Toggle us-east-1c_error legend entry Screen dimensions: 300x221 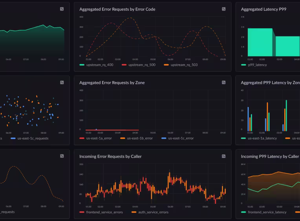(181, 138)
